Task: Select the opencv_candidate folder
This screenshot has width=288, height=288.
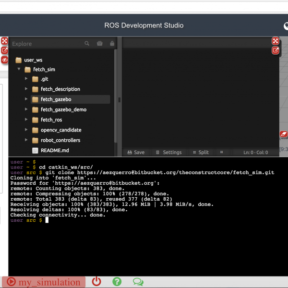Action: [x=57, y=130]
